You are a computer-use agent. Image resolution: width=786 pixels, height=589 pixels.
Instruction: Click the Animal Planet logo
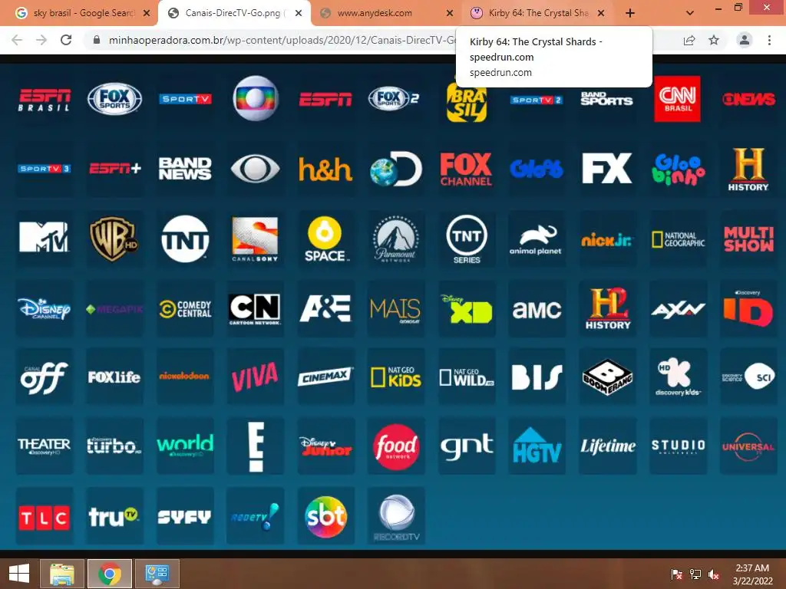tap(535, 239)
